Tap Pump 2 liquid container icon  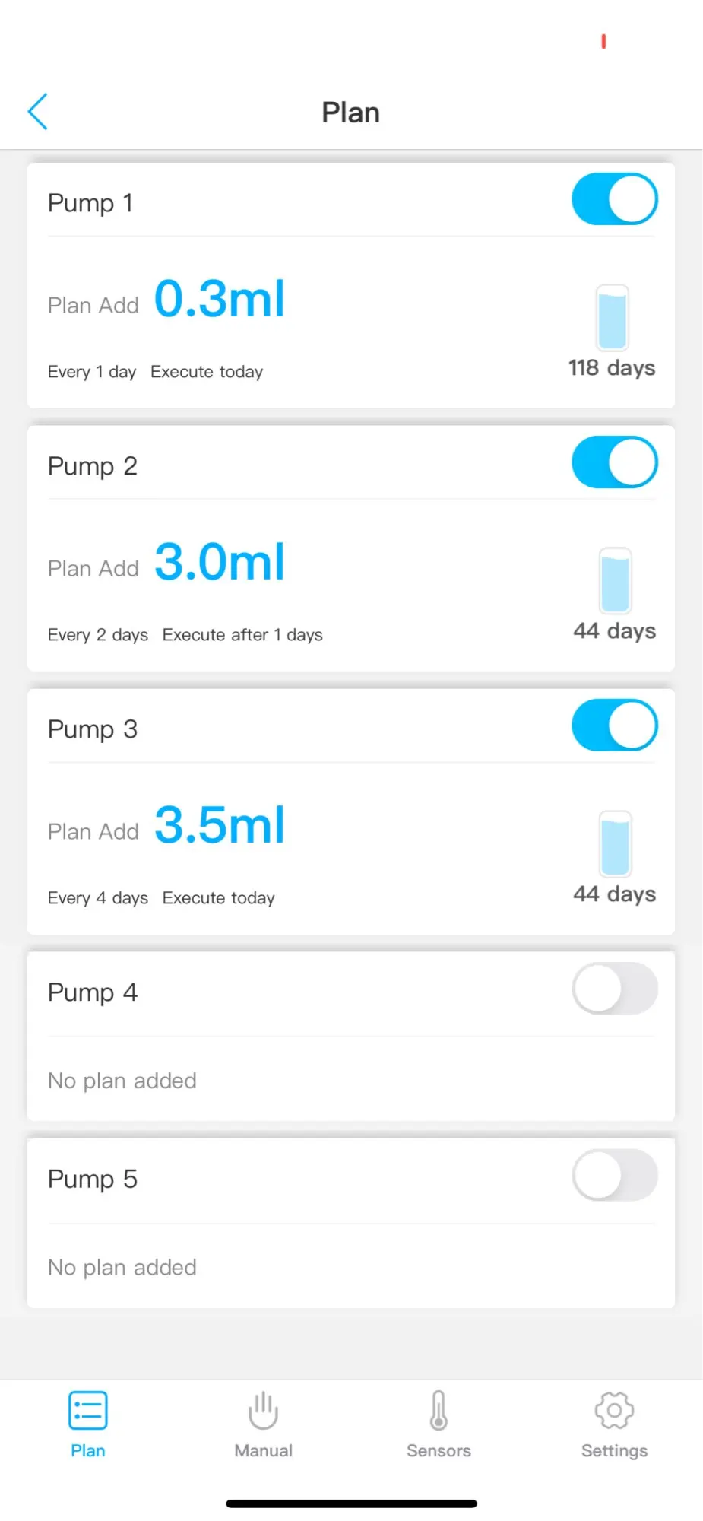[x=615, y=580]
